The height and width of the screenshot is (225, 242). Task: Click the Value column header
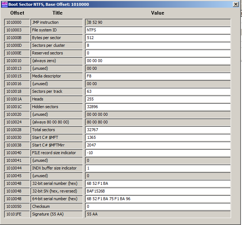click(157, 13)
